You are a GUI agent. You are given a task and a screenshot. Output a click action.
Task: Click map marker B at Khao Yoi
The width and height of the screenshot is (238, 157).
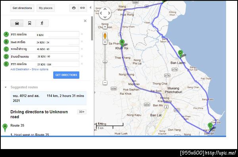click(x=122, y=43)
